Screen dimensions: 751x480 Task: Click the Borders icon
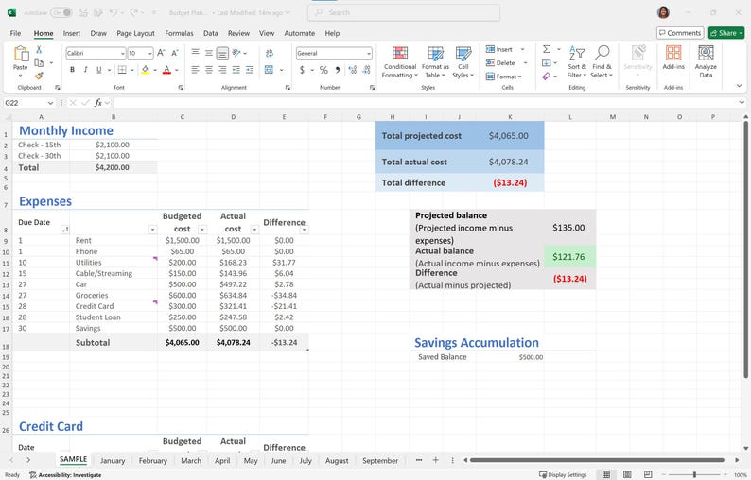click(x=122, y=70)
